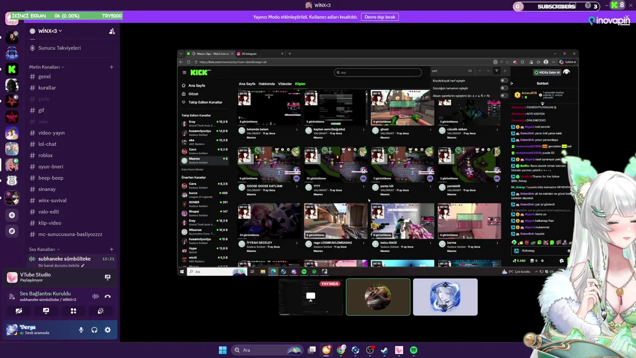
Task: Open the klip-video text channel
Action: point(72,223)
